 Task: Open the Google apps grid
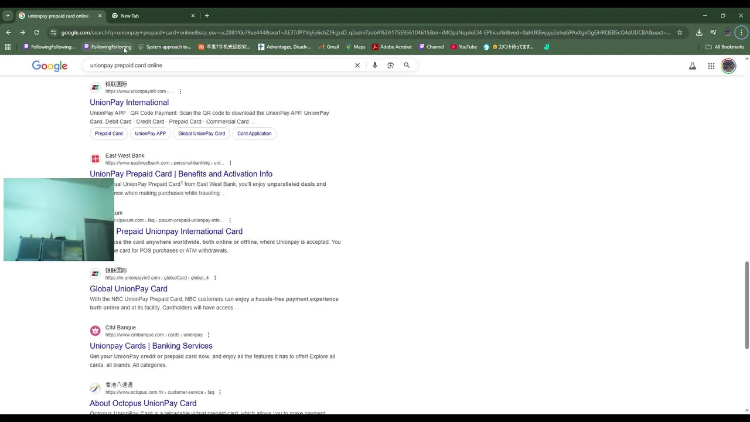(x=711, y=66)
